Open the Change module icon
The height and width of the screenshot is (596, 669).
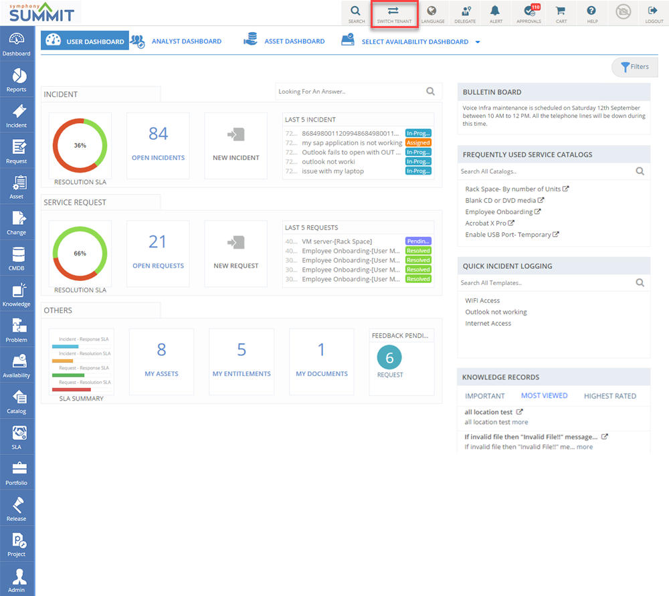pyautogui.click(x=17, y=223)
